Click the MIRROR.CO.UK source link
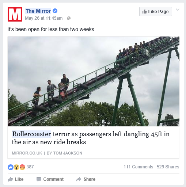 27,153
